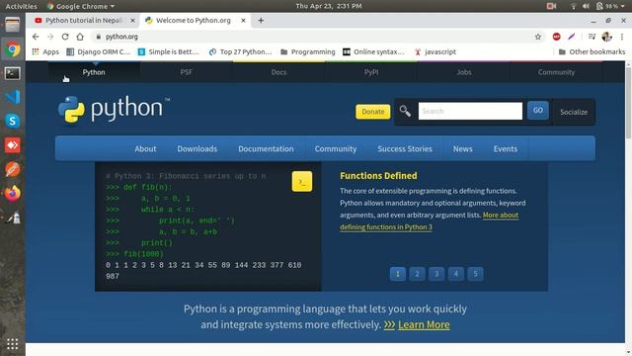
Task: Click the GO search button
Action: coord(537,111)
